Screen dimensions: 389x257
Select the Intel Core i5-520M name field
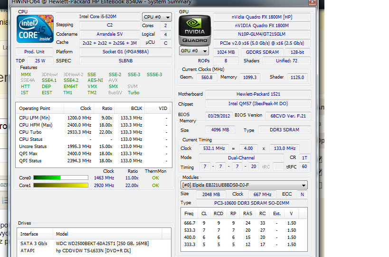pos(98,16)
